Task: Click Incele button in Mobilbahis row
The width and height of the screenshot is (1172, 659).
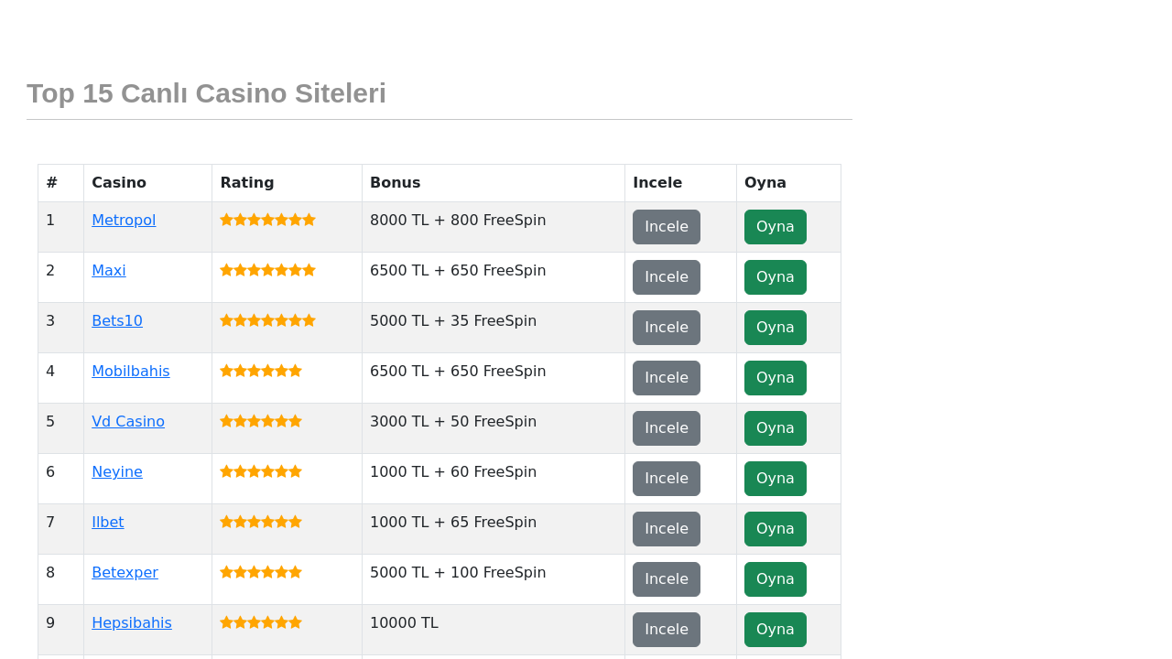Action: pyautogui.click(x=667, y=378)
